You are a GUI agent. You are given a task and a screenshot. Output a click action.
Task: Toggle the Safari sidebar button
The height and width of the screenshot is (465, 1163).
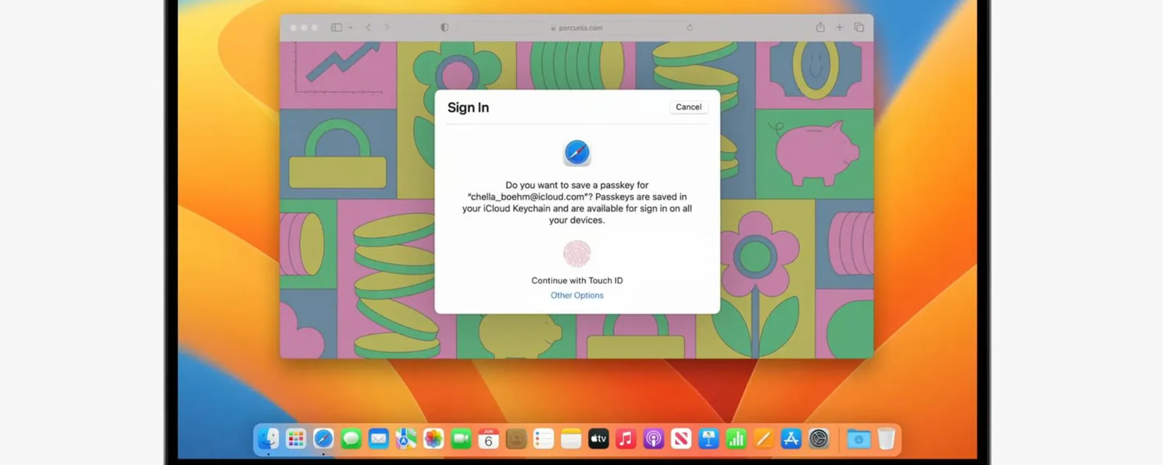pos(336,27)
